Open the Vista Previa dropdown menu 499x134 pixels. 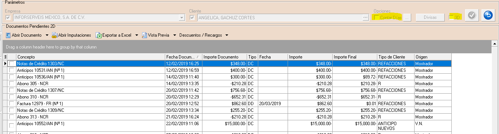174,36
